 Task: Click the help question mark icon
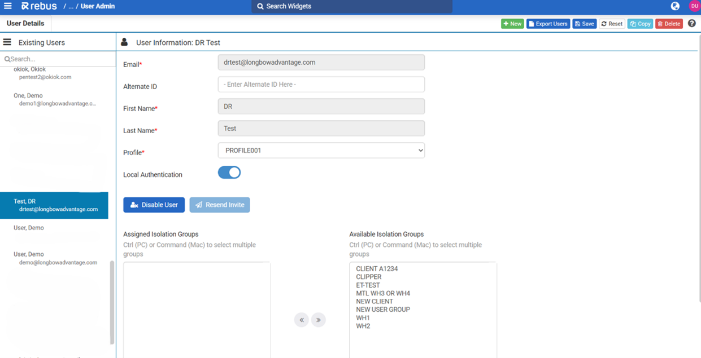point(692,24)
